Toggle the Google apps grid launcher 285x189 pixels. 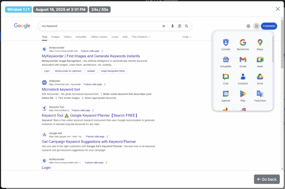[x=256, y=26]
